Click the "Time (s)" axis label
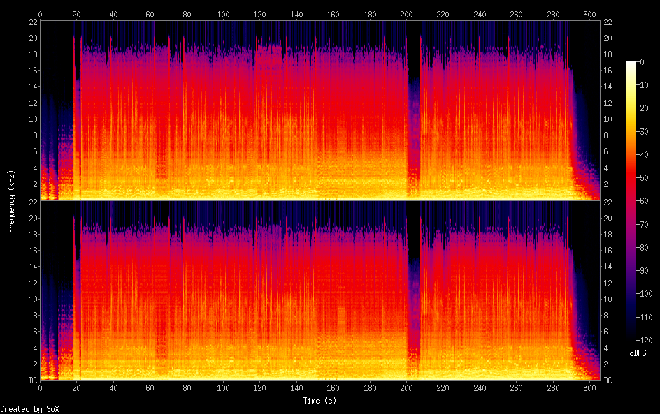This screenshot has width=660, height=414. pyautogui.click(x=319, y=401)
